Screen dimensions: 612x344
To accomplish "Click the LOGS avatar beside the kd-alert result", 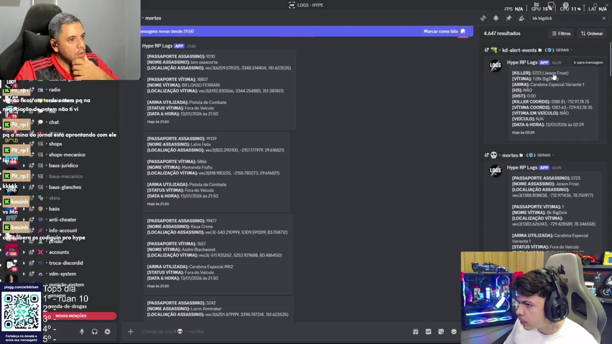I will pyautogui.click(x=495, y=65).
